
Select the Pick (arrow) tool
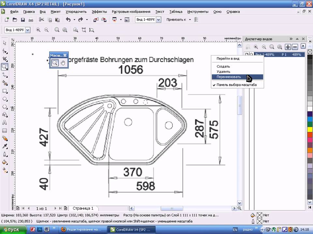[5, 43]
